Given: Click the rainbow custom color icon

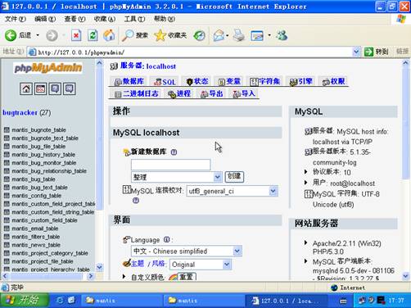Looking at the screenshot, I should [x=173, y=277].
